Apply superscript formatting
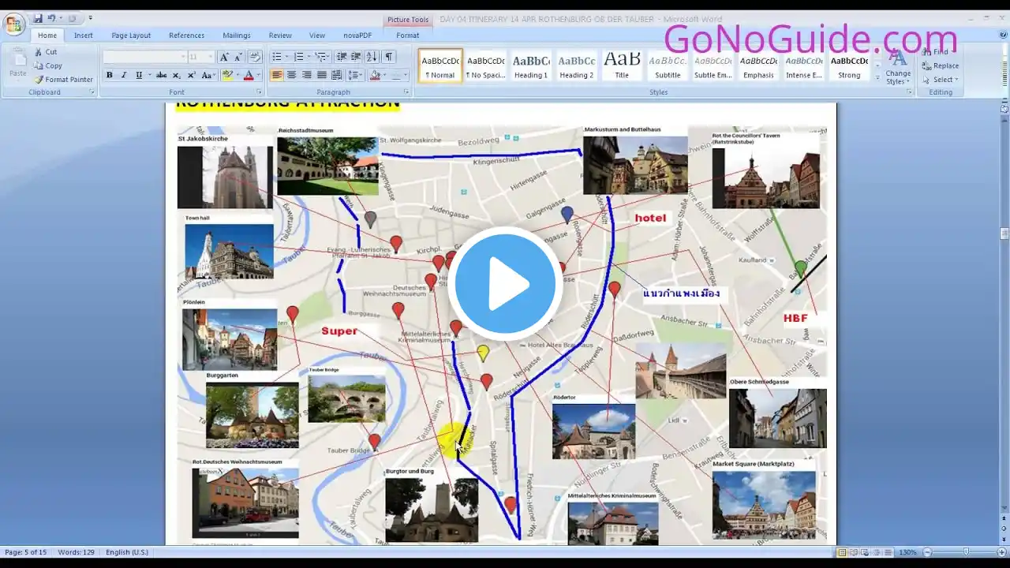 click(x=191, y=75)
